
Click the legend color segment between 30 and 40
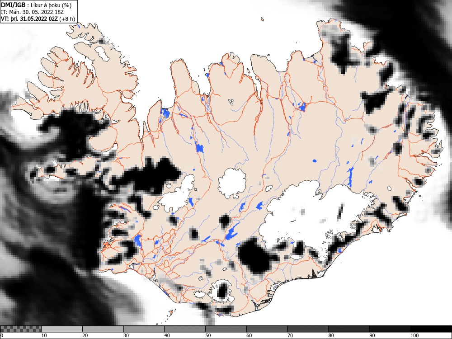144,329
